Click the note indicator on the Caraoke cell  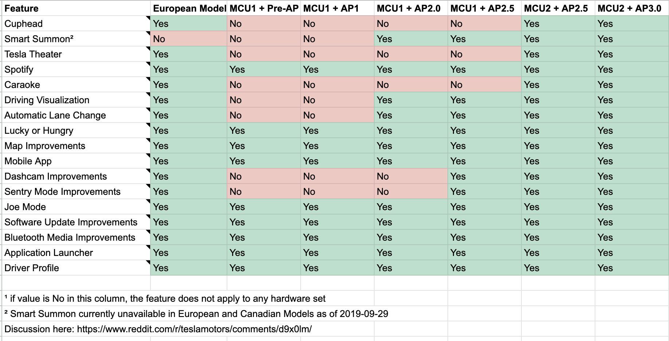pos(148,79)
